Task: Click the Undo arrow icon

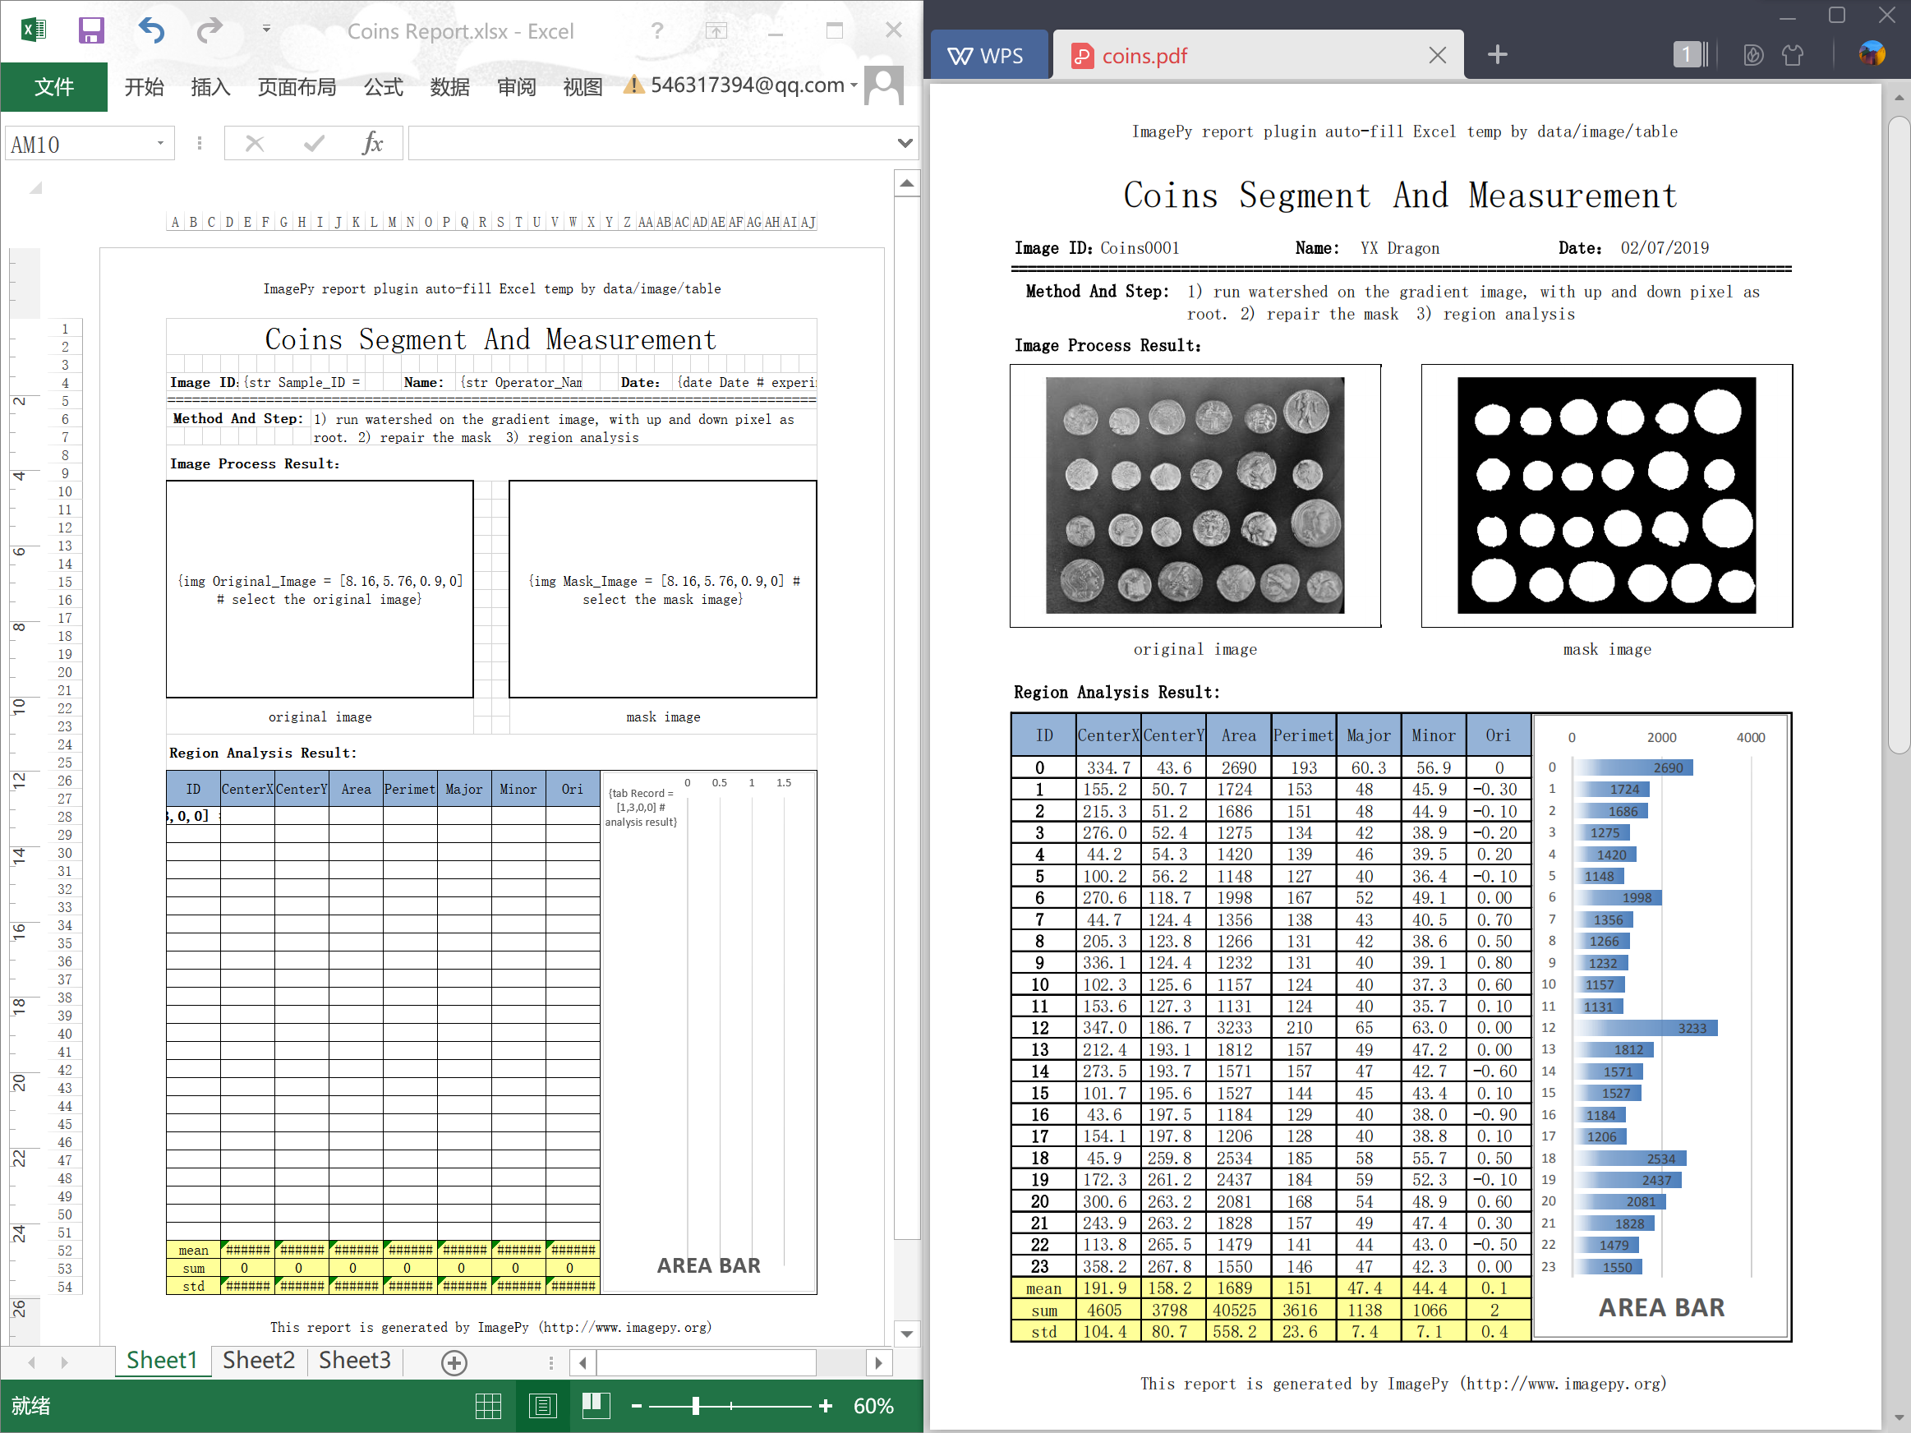Action: point(151,31)
